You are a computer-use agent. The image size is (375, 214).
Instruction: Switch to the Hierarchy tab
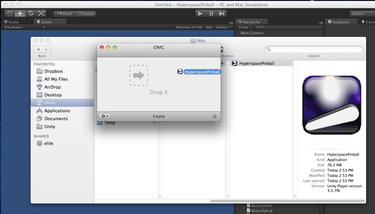tap(251, 22)
